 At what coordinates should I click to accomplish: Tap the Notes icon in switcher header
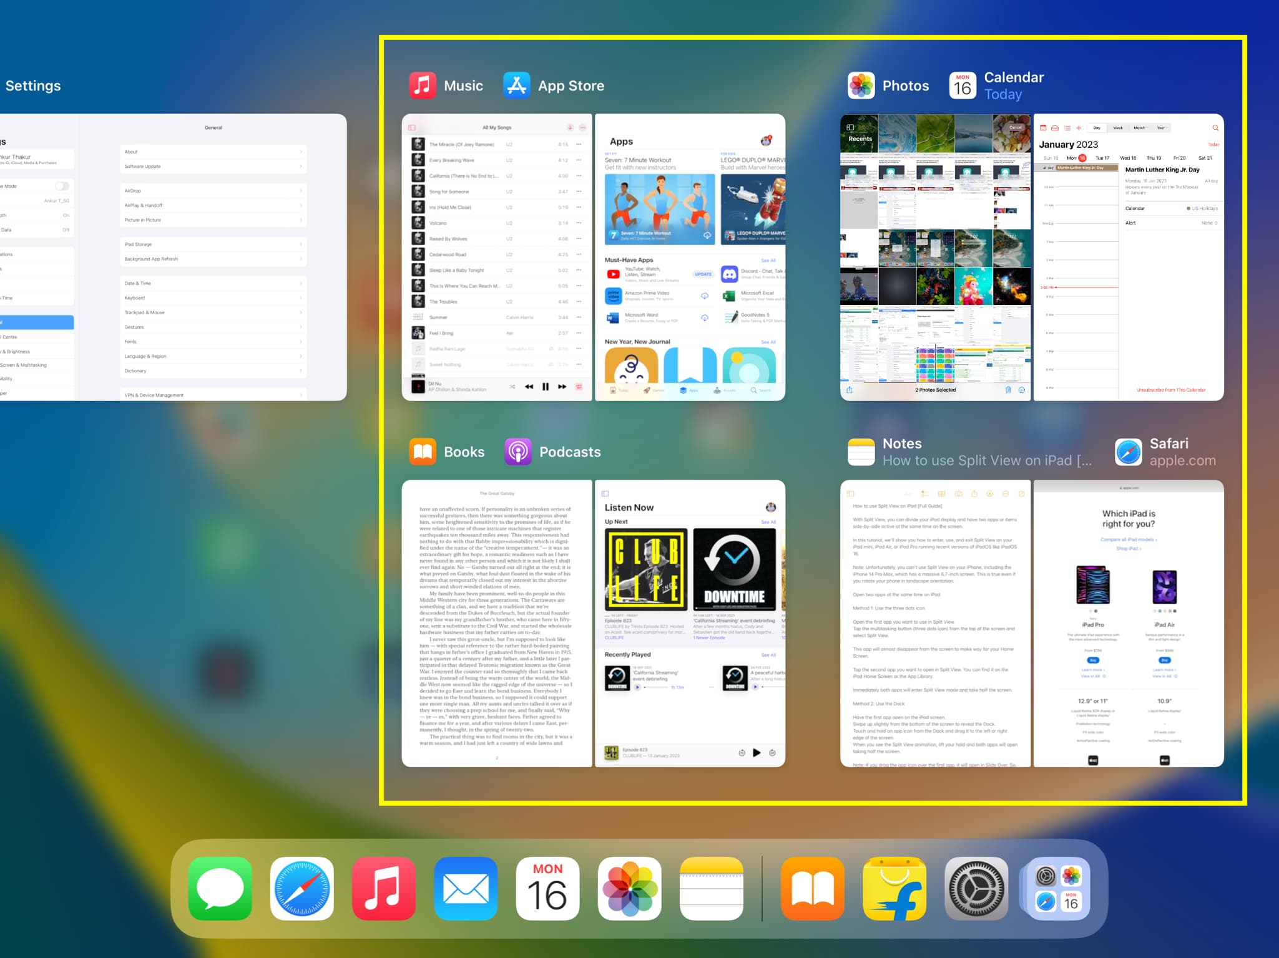pyautogui.click(x=861, y=452)
